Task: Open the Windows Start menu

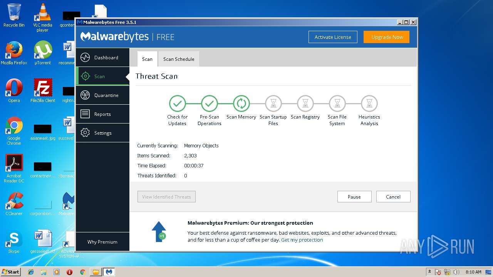Action: pyautogui.click(x=10, y=272)
